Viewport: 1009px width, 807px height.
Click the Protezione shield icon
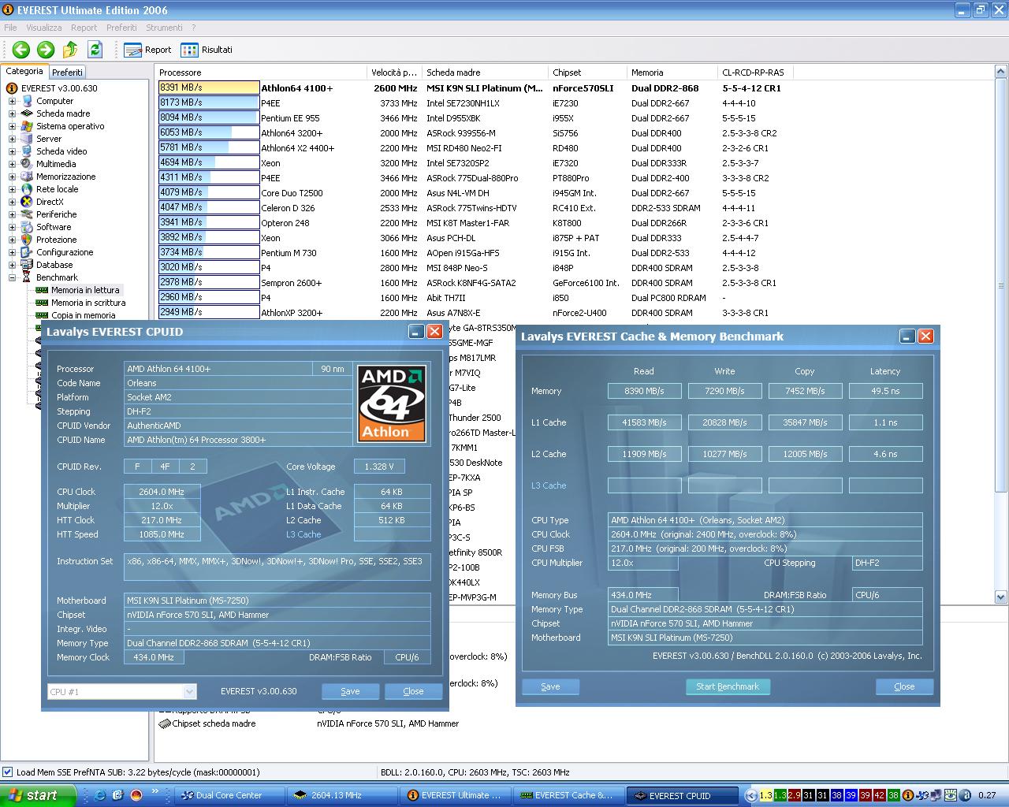click(x=28, y=240)
